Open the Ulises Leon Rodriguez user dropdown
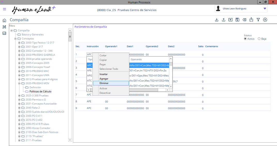This screenshot has width=277, height=146. click(x=265, y=9)
